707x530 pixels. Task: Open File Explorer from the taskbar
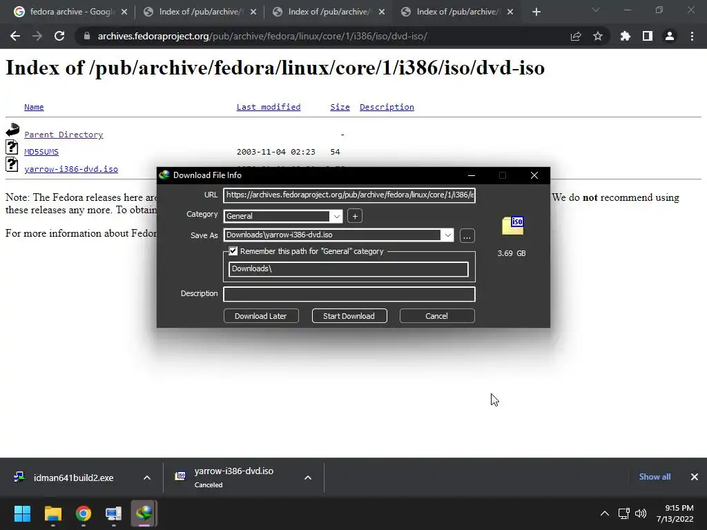coord(52,513)
